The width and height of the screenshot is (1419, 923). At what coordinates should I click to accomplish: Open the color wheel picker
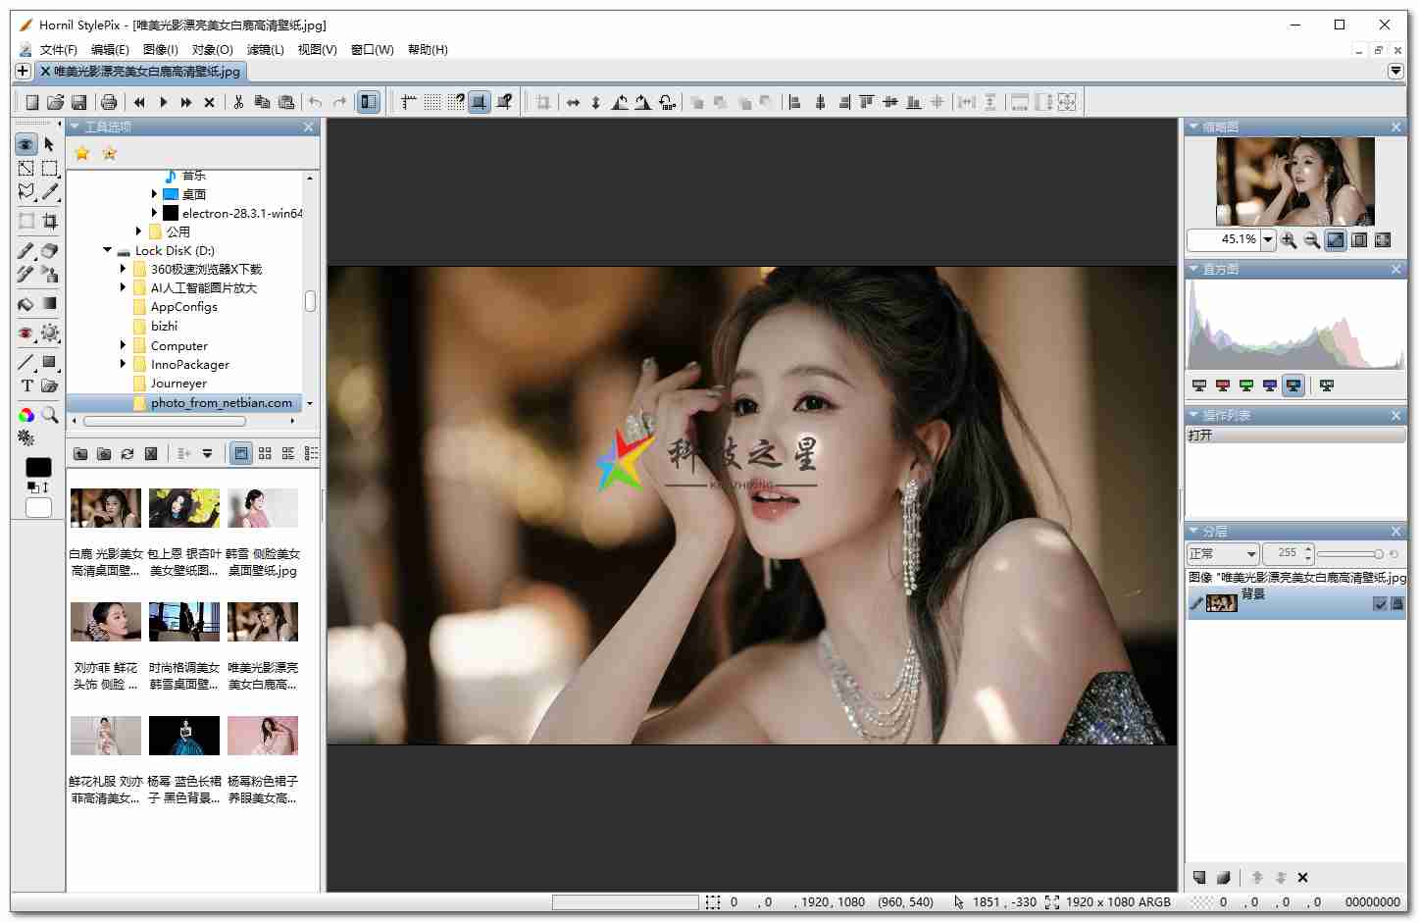[25, 415]
